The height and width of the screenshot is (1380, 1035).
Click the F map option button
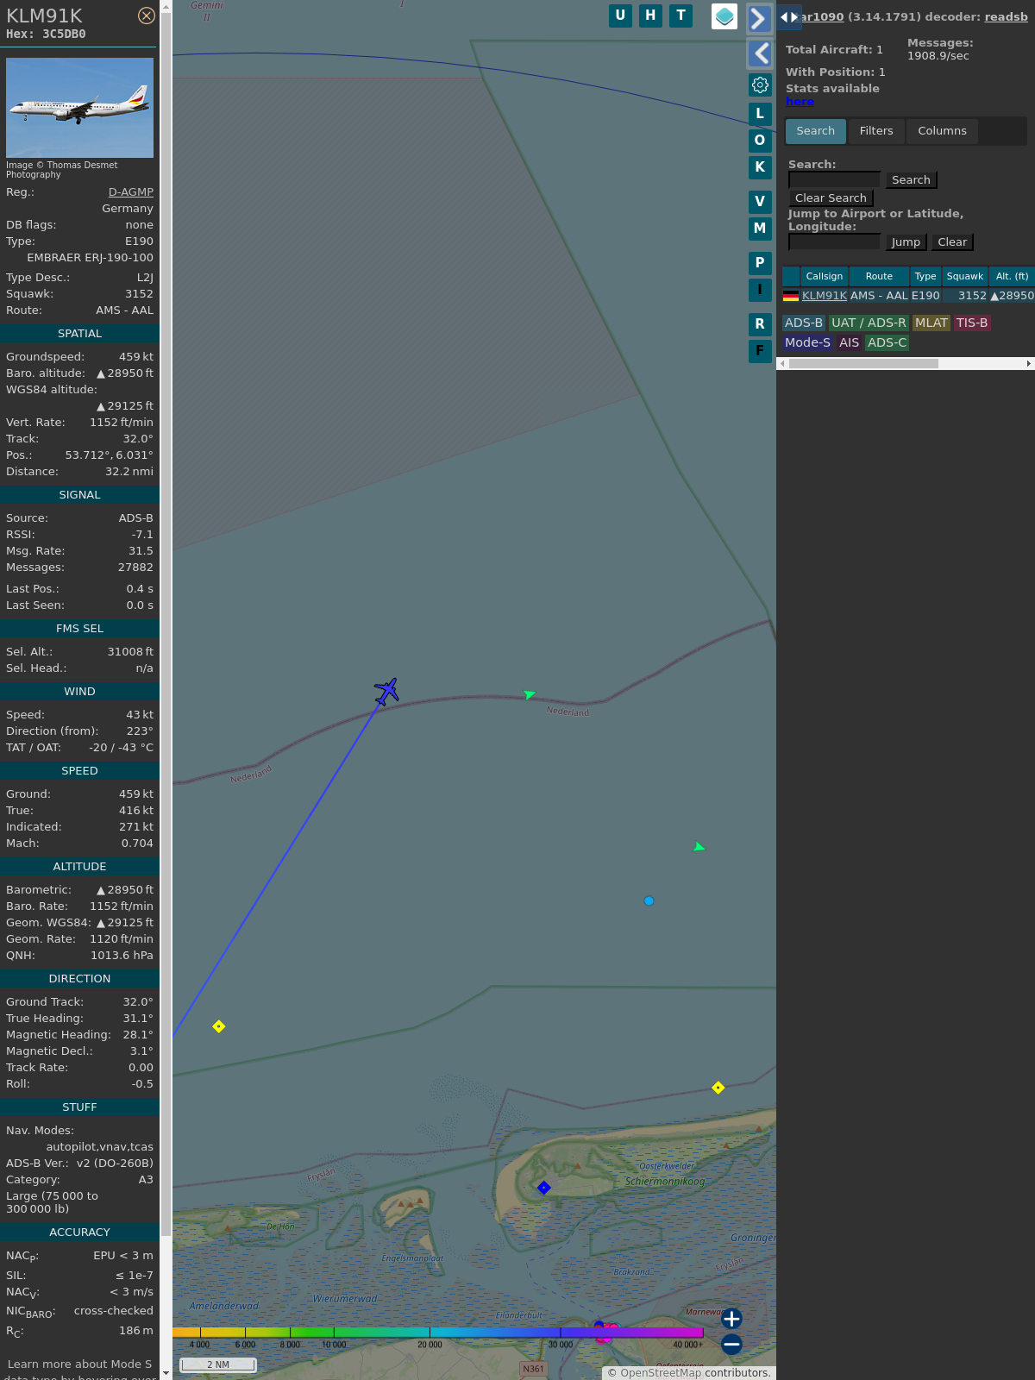[760, 351]
